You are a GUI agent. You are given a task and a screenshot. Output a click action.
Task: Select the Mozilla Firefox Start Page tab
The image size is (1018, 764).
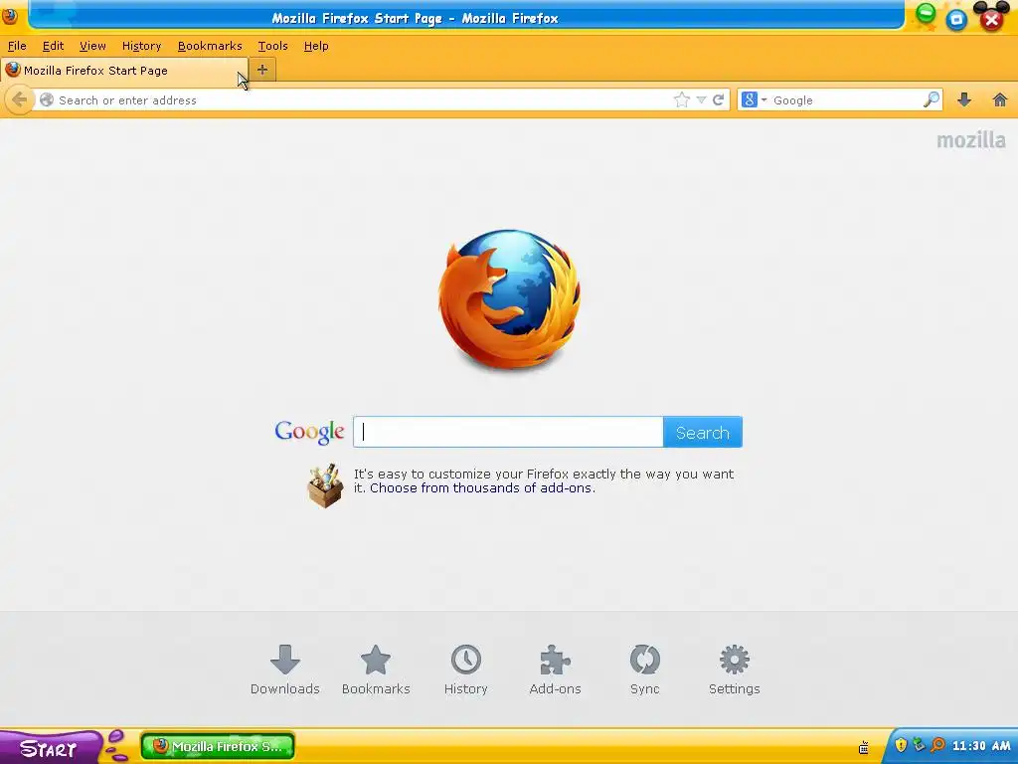(x=123, y=71)
